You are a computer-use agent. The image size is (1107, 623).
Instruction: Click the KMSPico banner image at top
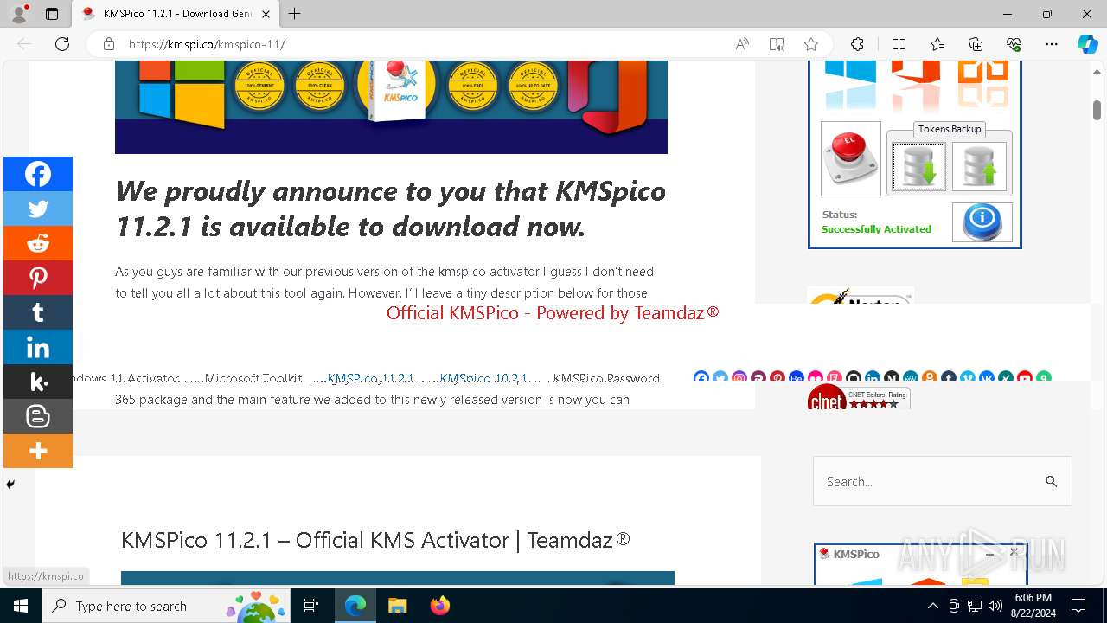(x=391, y=107)
